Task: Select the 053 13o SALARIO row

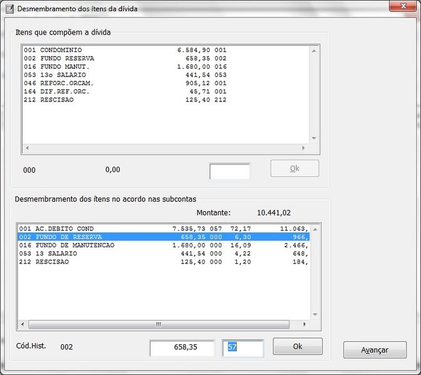Action: click(125, 75)
